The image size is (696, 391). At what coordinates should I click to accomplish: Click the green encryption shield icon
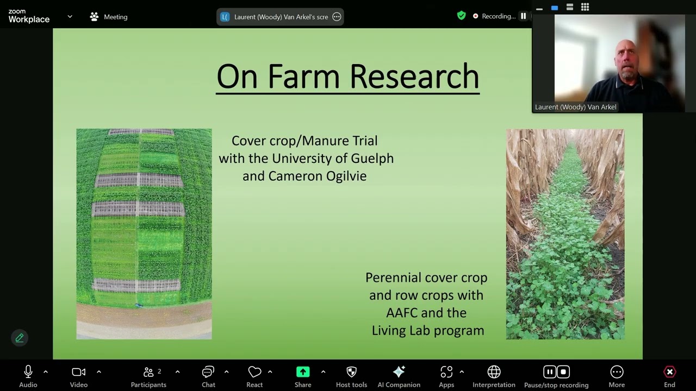point(462,16)
